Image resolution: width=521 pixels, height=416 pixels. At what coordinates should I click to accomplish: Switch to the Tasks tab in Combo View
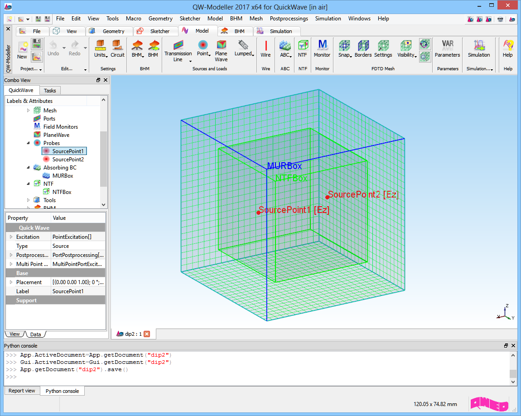50,90
